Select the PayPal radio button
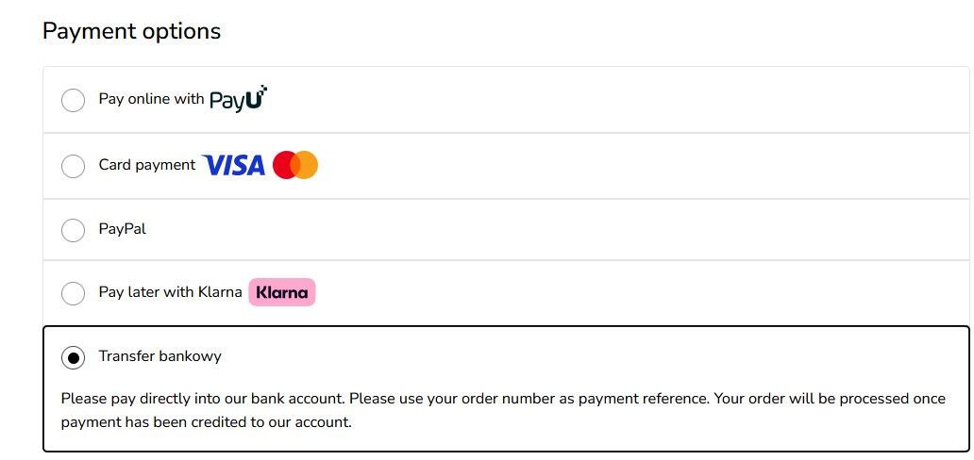This screenshot has width=974, height=460. (74, 230)
